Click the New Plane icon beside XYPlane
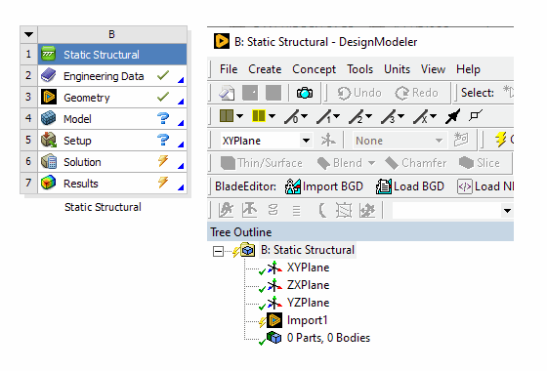 [328, 141]
